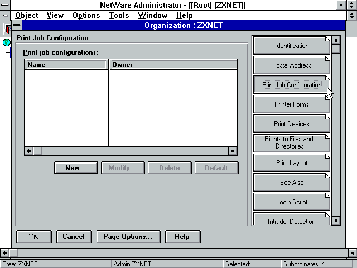Click the page list up scroll arrow
Image resolution: width=357 pixels, height=268 pixels.
(336, 40)
